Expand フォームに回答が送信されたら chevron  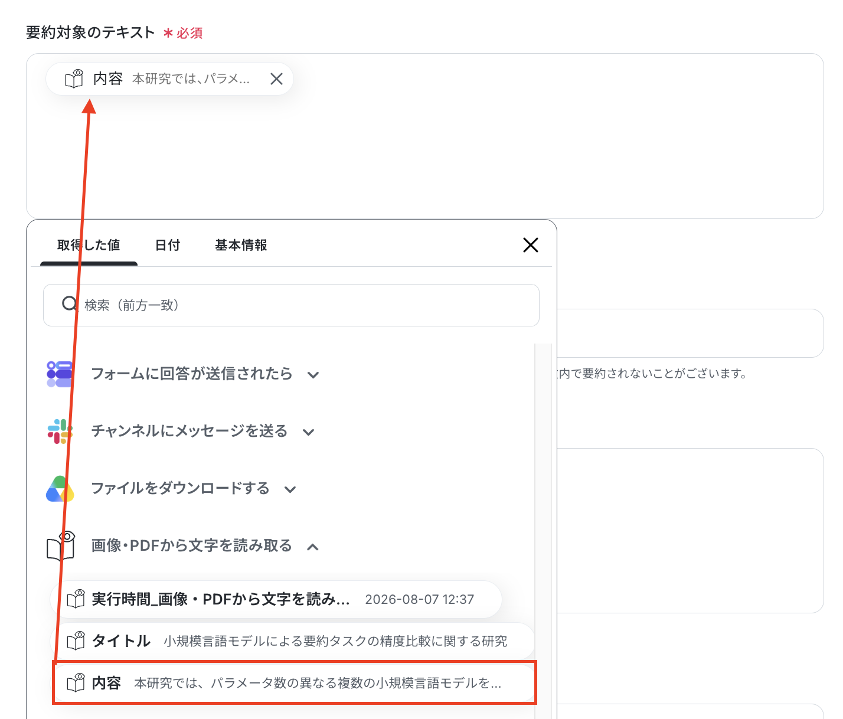coord(313,375)
